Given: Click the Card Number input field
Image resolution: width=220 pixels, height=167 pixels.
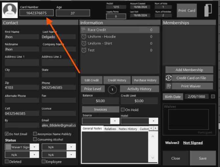Looking at the screenshot, I should [x=36, y=13].
